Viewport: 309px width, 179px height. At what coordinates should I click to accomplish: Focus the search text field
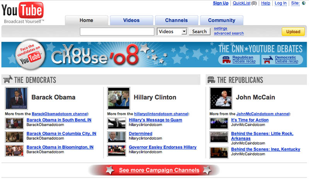pyautogui.click(x=117, y=32)
